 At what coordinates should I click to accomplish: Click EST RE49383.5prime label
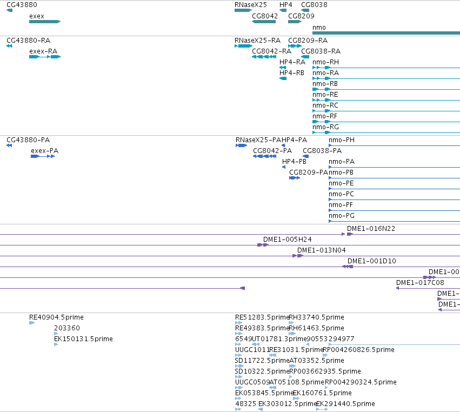coord(262,328)
